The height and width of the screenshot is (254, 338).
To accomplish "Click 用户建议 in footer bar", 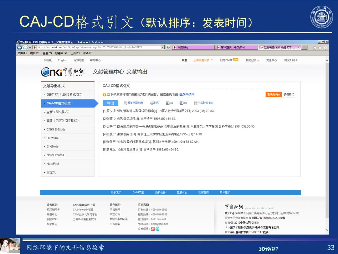I will click(x=225, y=193).
